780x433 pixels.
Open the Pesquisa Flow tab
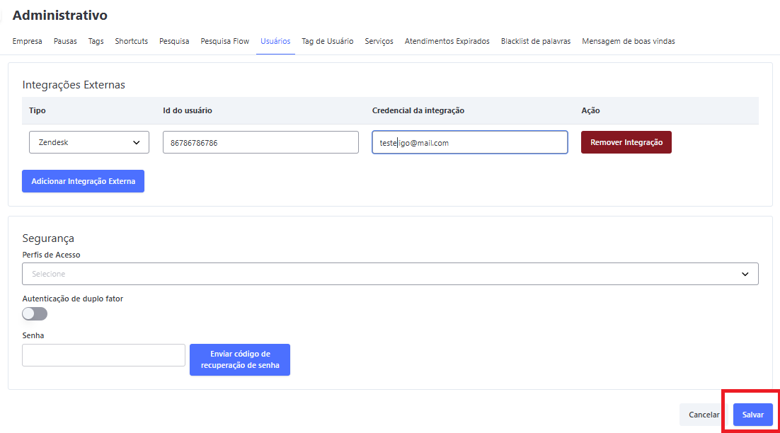click(x=225, y=41)
